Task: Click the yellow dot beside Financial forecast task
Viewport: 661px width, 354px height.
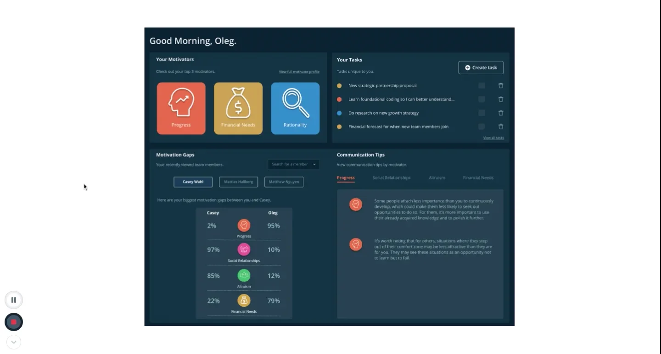Action: pos(339,127)
